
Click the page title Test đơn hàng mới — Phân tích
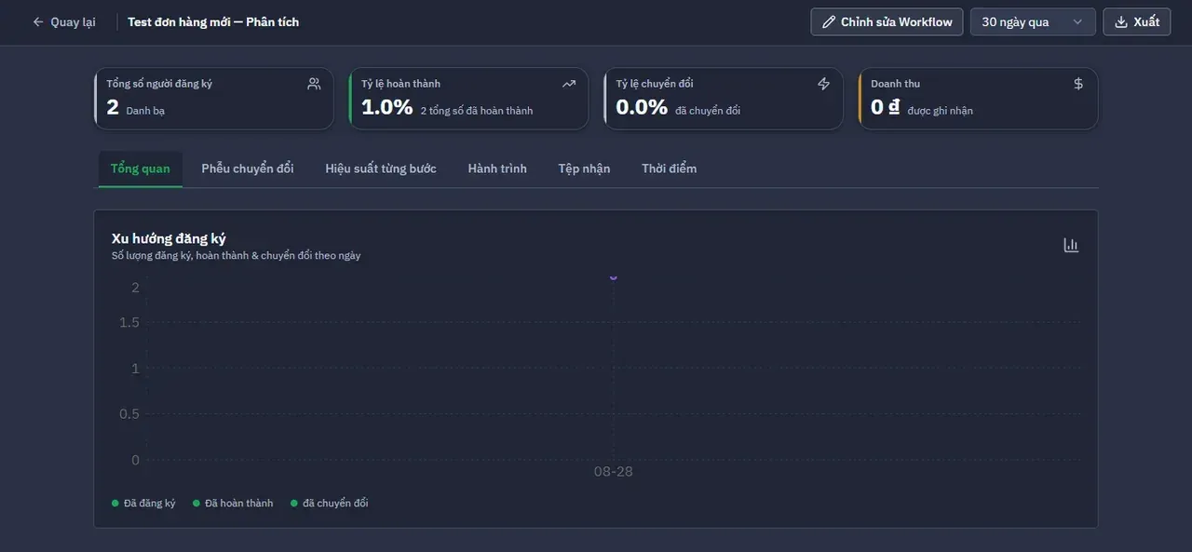point(213,21)
